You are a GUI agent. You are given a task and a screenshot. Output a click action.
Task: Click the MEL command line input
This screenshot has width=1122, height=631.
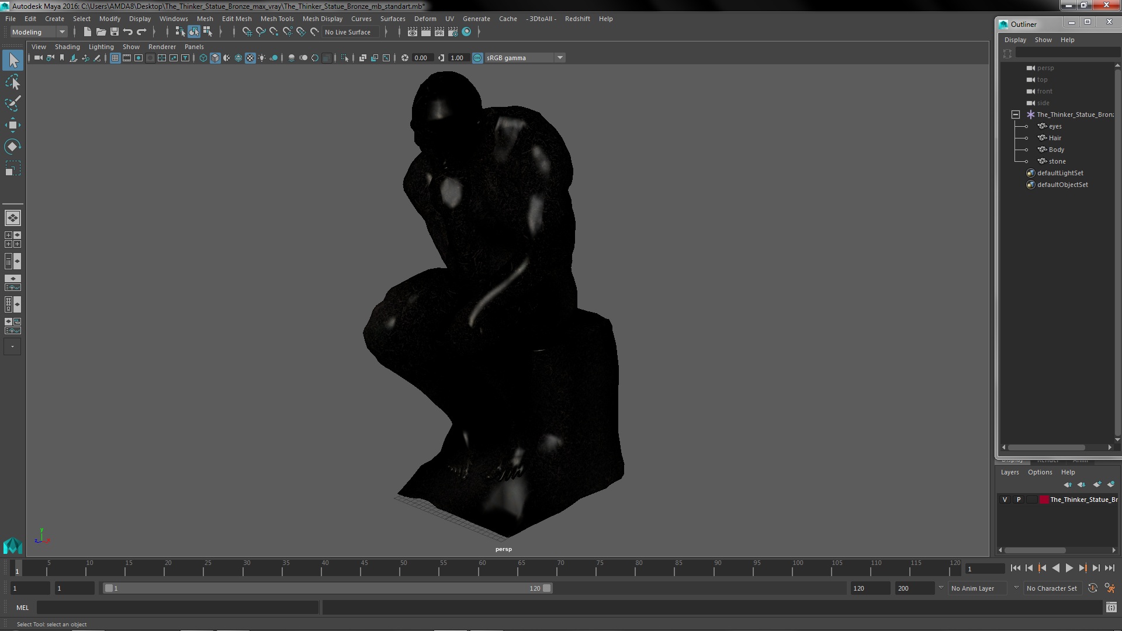click(178, 608)
